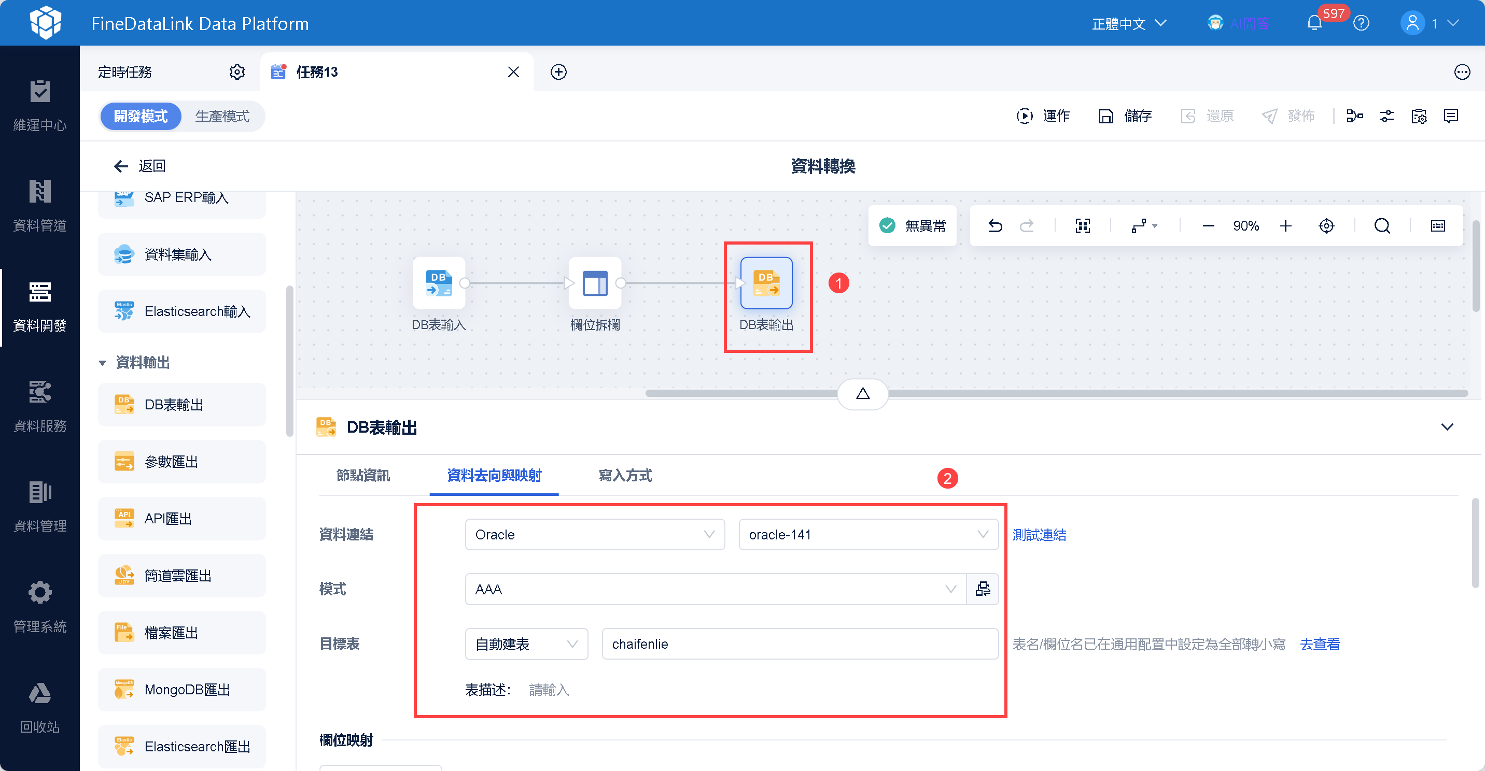The width and height of the screenshot is (1485, 771).
Task: Select the 欄位拆欄 node on canvas
Action: [595, 283]
